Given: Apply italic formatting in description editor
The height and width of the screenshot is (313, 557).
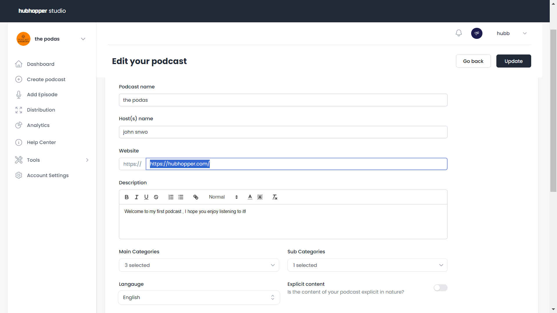Looking at the screenshot, I should pyautogui.click(x=136, y=197).
